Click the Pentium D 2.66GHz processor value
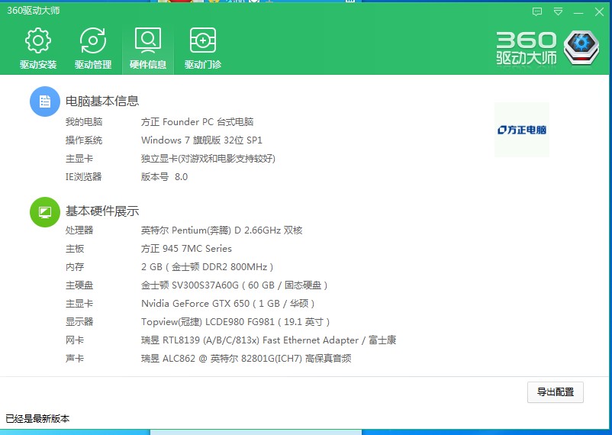612x435 pixels. (222, 230)
